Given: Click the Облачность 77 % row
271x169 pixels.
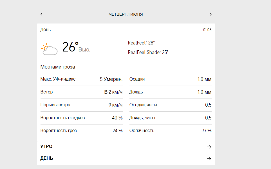Looking at the screenshot, I should (170, 131).
